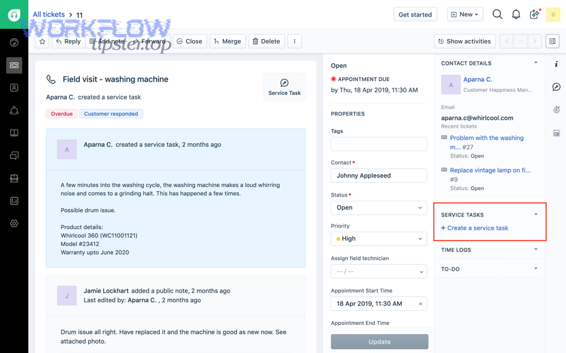566x353 pixels.
Task: Click the more ticket navigation dots button
Action: [x=521, y=42]
